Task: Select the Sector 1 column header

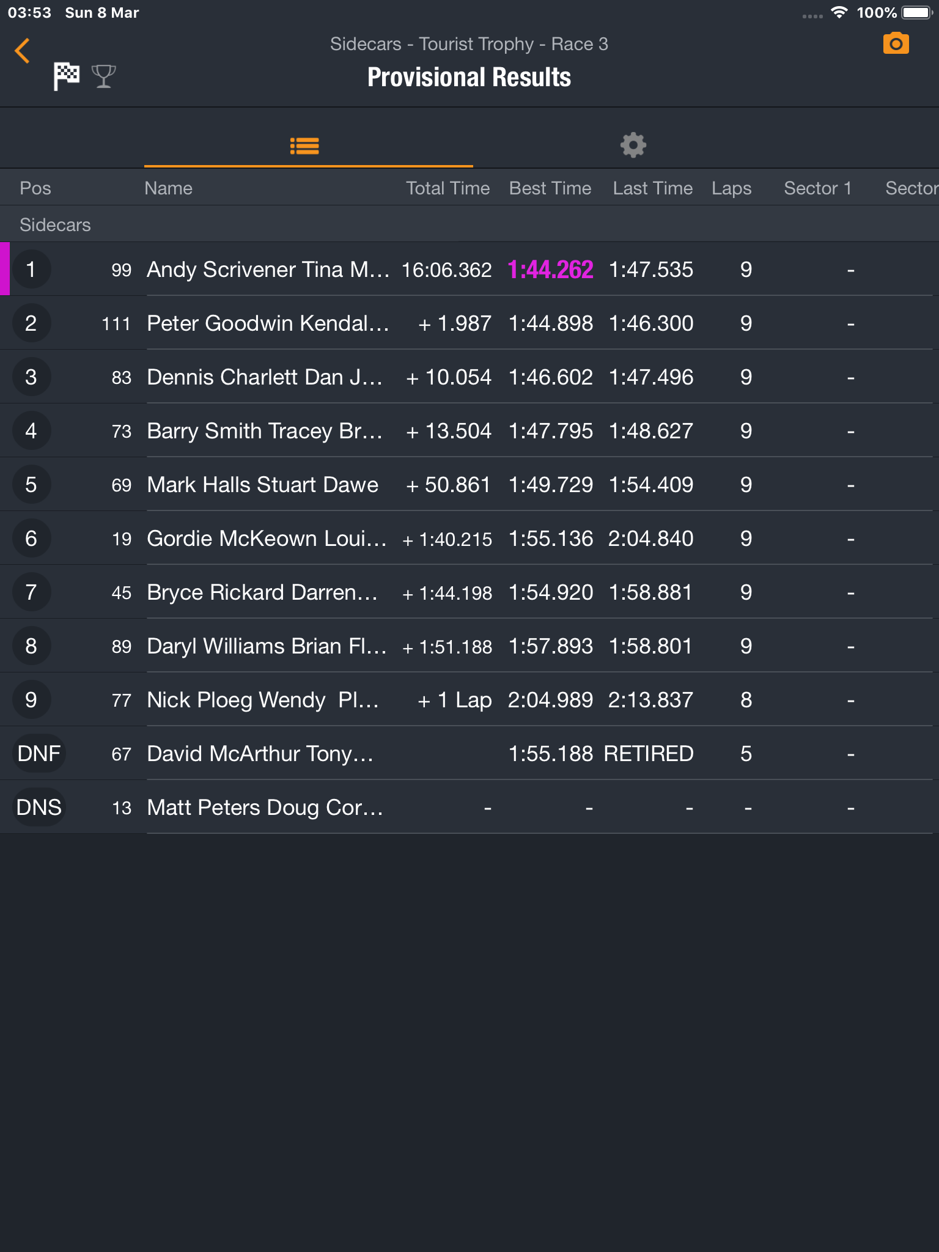Action: click(818, 188)
